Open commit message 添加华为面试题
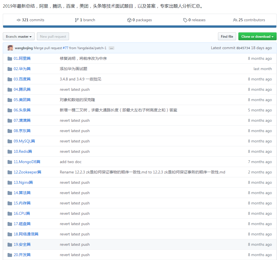Viewport: 280px width, 260px height. 73,69
